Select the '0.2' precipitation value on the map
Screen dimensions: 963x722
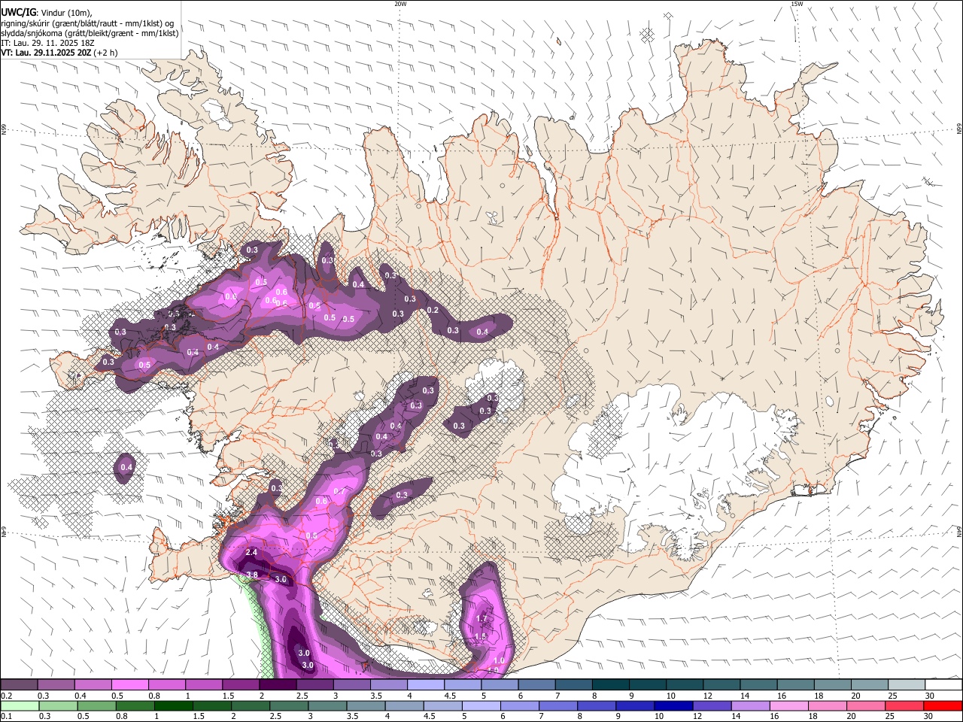433,310
